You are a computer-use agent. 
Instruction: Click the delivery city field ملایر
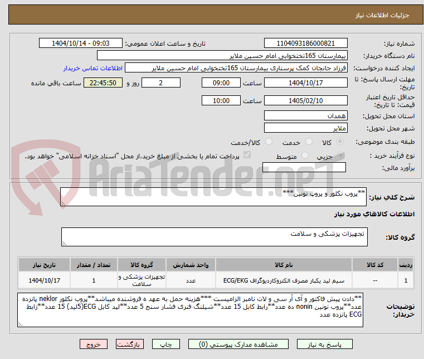pos(305,128)
